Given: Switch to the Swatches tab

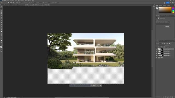Looking at the screenshot, I should 161,5.
